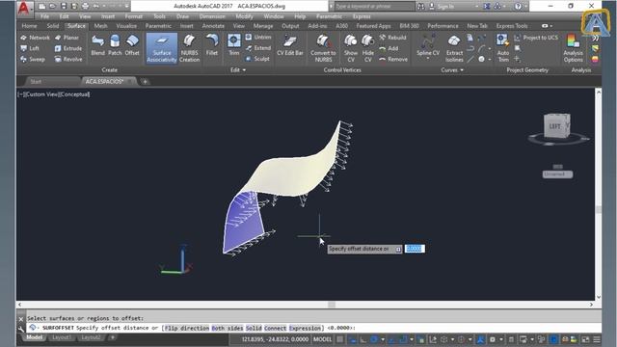The image size is (617, 347).
Task: Open the CV Edit Bar tool
Action: [290, 45]
